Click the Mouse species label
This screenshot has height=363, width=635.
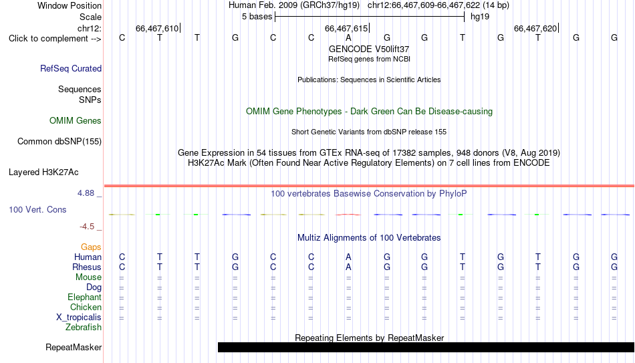click(88, 277)
